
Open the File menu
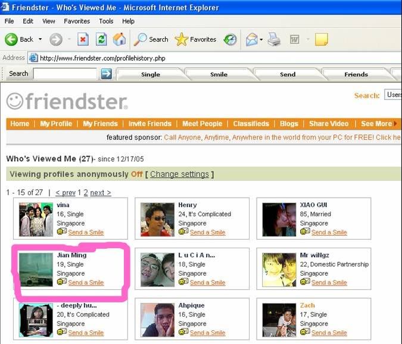(9, 21)
